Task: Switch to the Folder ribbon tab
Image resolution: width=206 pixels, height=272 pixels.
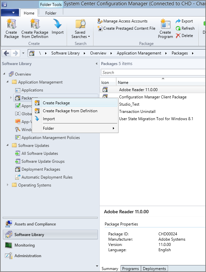Action: click(51, 13)
